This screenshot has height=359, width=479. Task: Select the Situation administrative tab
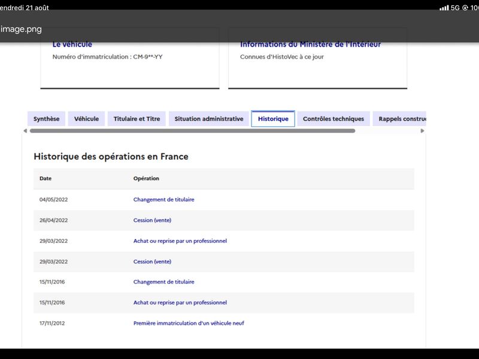[209, 118]
